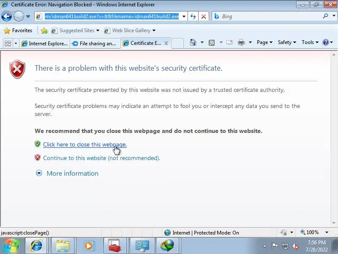
Task: Switch to the File sharing tab
Action: point(95,44)
